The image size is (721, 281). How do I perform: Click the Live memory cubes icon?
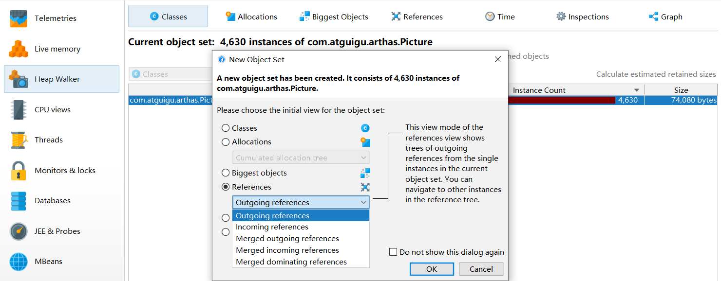pos(19,49)
